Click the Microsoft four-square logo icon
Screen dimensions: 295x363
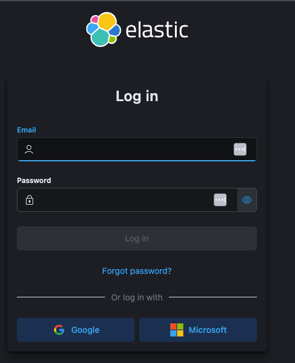point(177,330)
